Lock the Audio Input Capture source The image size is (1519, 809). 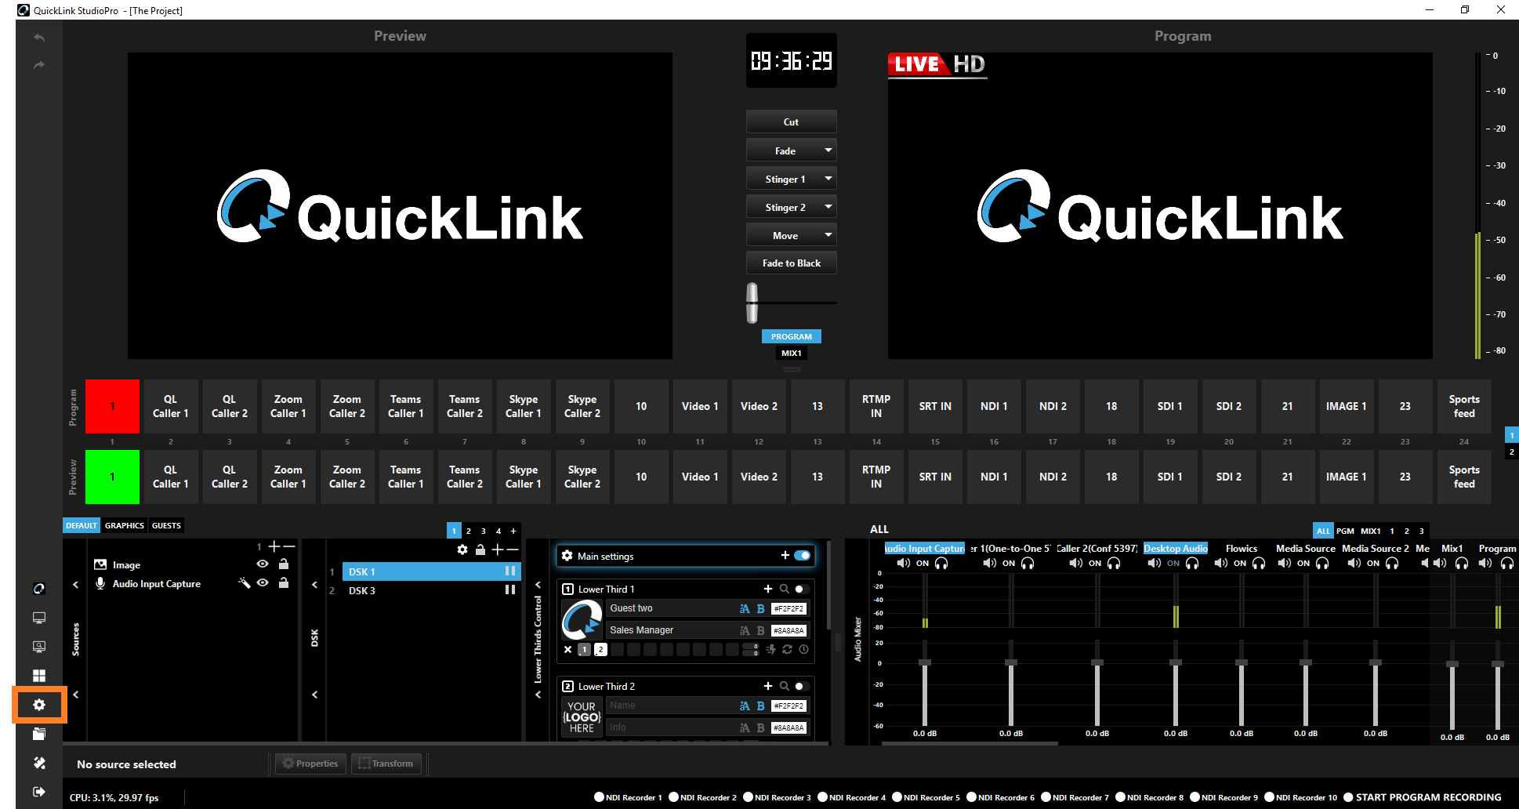tap(284, 582)
